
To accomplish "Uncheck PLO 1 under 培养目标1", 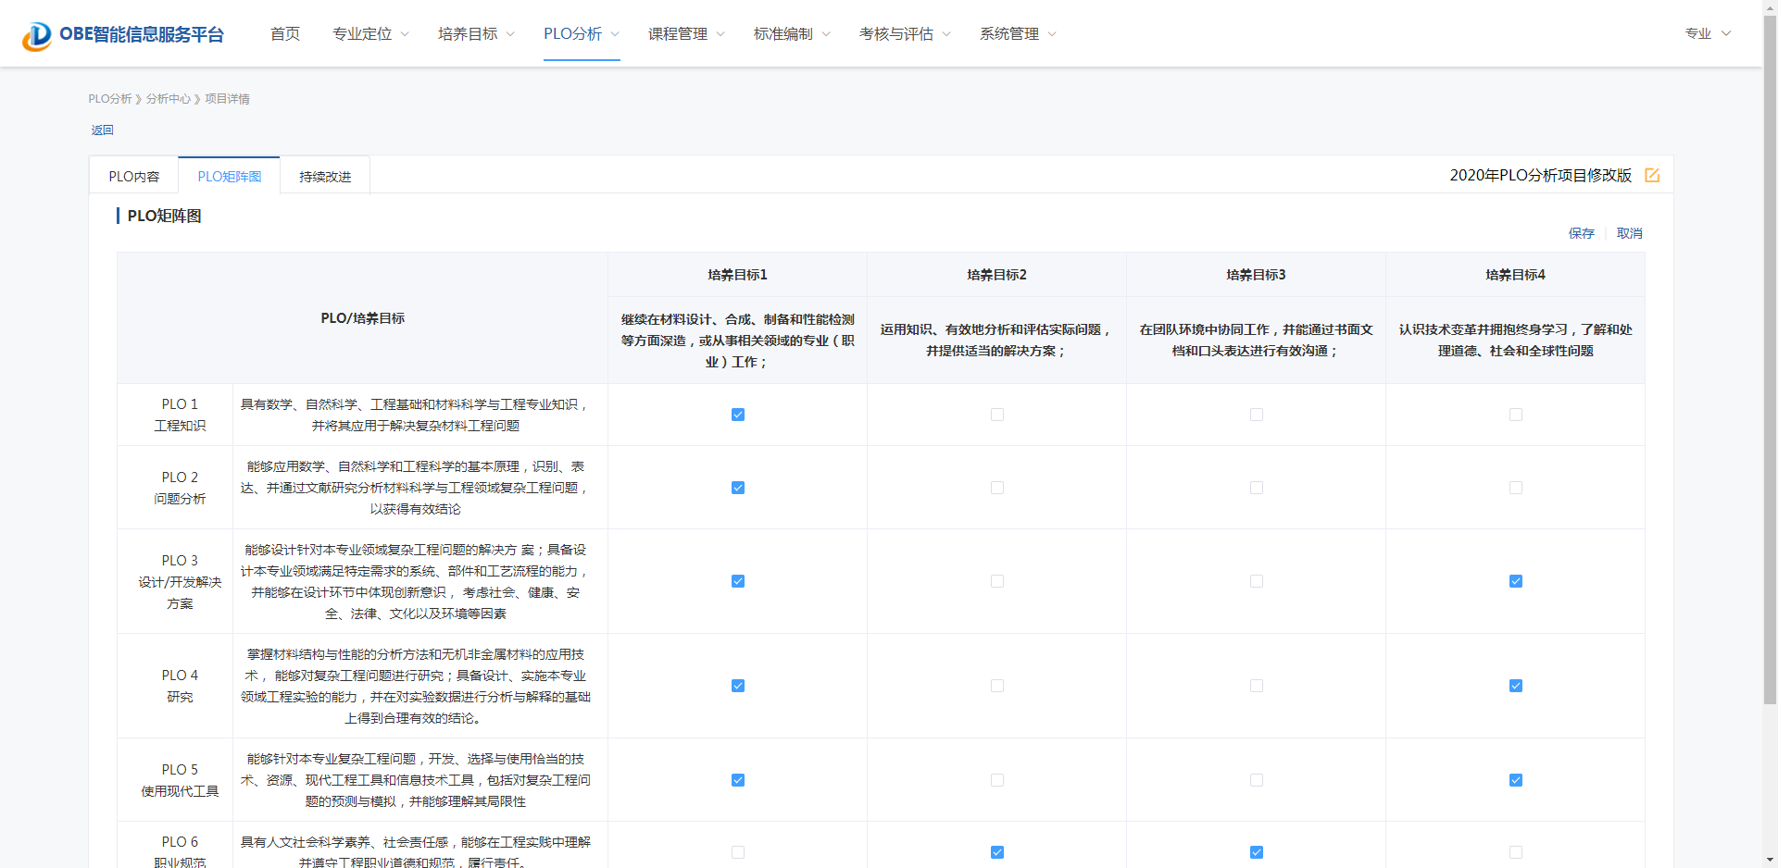I will [x=737, y=415].
